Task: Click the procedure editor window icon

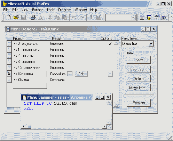Action: coord(24,97)
